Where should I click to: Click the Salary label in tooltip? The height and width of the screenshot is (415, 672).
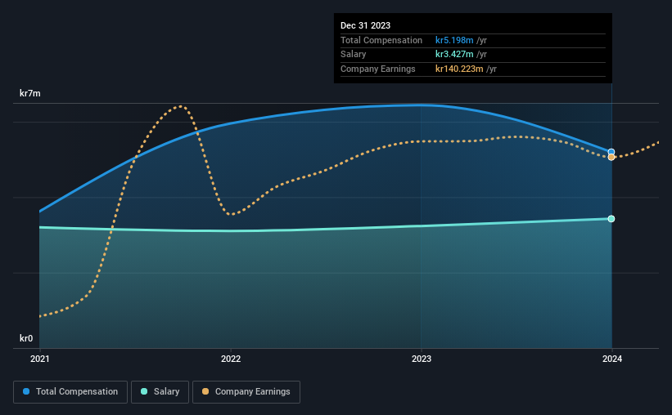pos(353,55)
